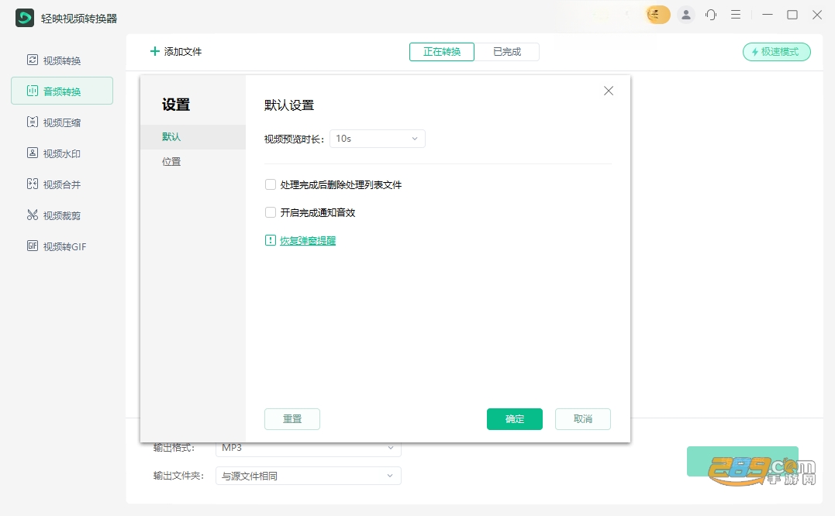Image resolution: width=835 pixels, height=516 pixels.
Task: Check 处理完成后删除处理列表文件 checkbox
Action: [x=271, y=184]
